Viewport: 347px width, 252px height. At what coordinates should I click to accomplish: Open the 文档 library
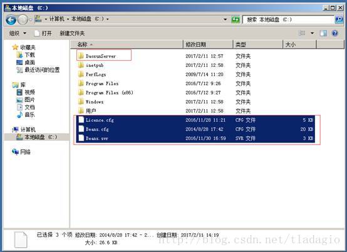click(26, 108)
